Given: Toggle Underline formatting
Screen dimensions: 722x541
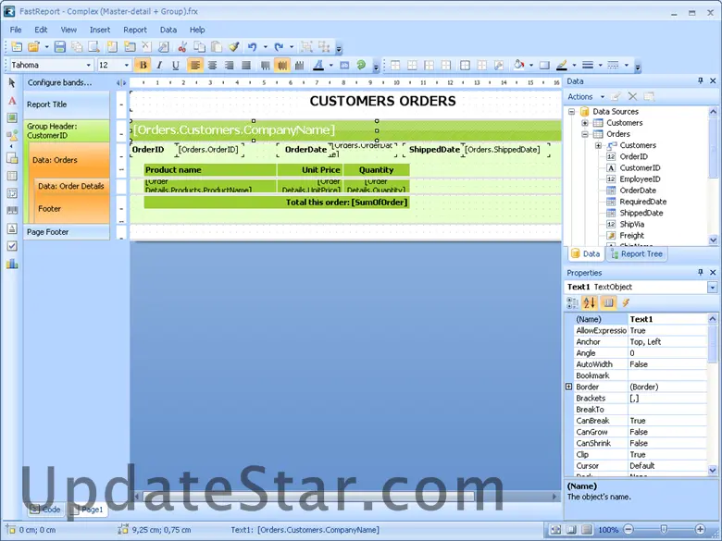Looking at the screenshot, I should pos(176,66).
